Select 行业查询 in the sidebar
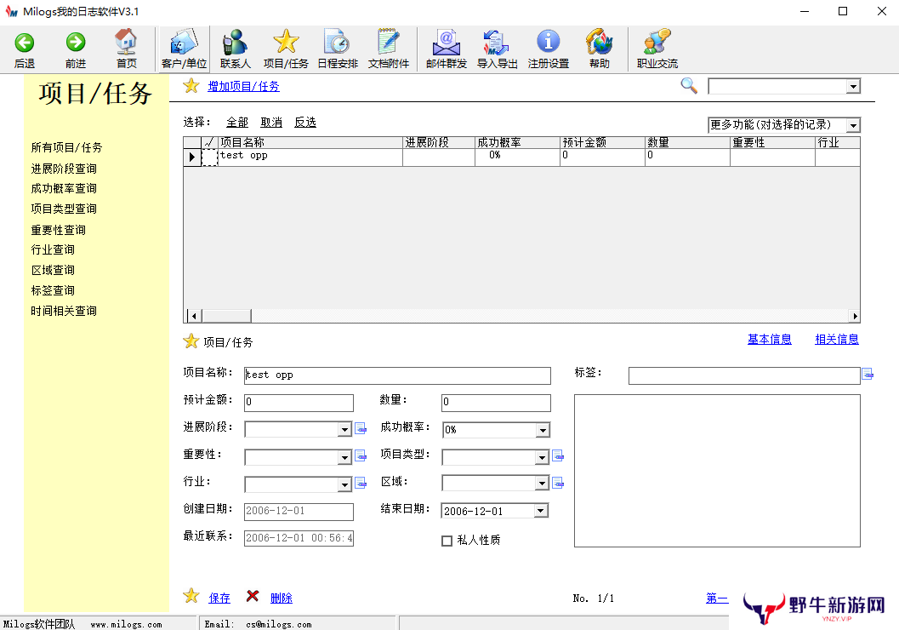The height and width of the screenshot is (630, 899). click(53, 249)
